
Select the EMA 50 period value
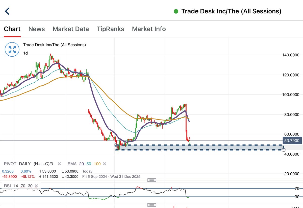tap(88, 164)
